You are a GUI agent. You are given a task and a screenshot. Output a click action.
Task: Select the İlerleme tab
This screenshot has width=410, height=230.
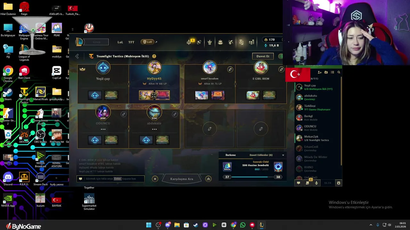(231, 155)
